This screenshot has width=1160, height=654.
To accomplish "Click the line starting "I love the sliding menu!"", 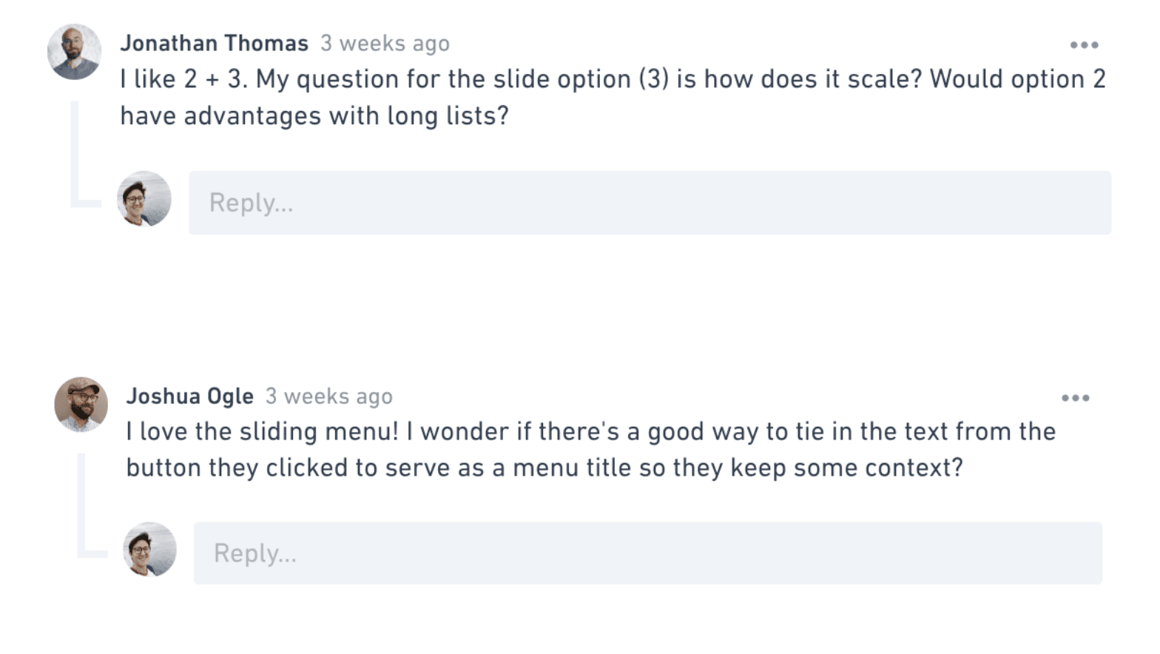I will [590, 431].
